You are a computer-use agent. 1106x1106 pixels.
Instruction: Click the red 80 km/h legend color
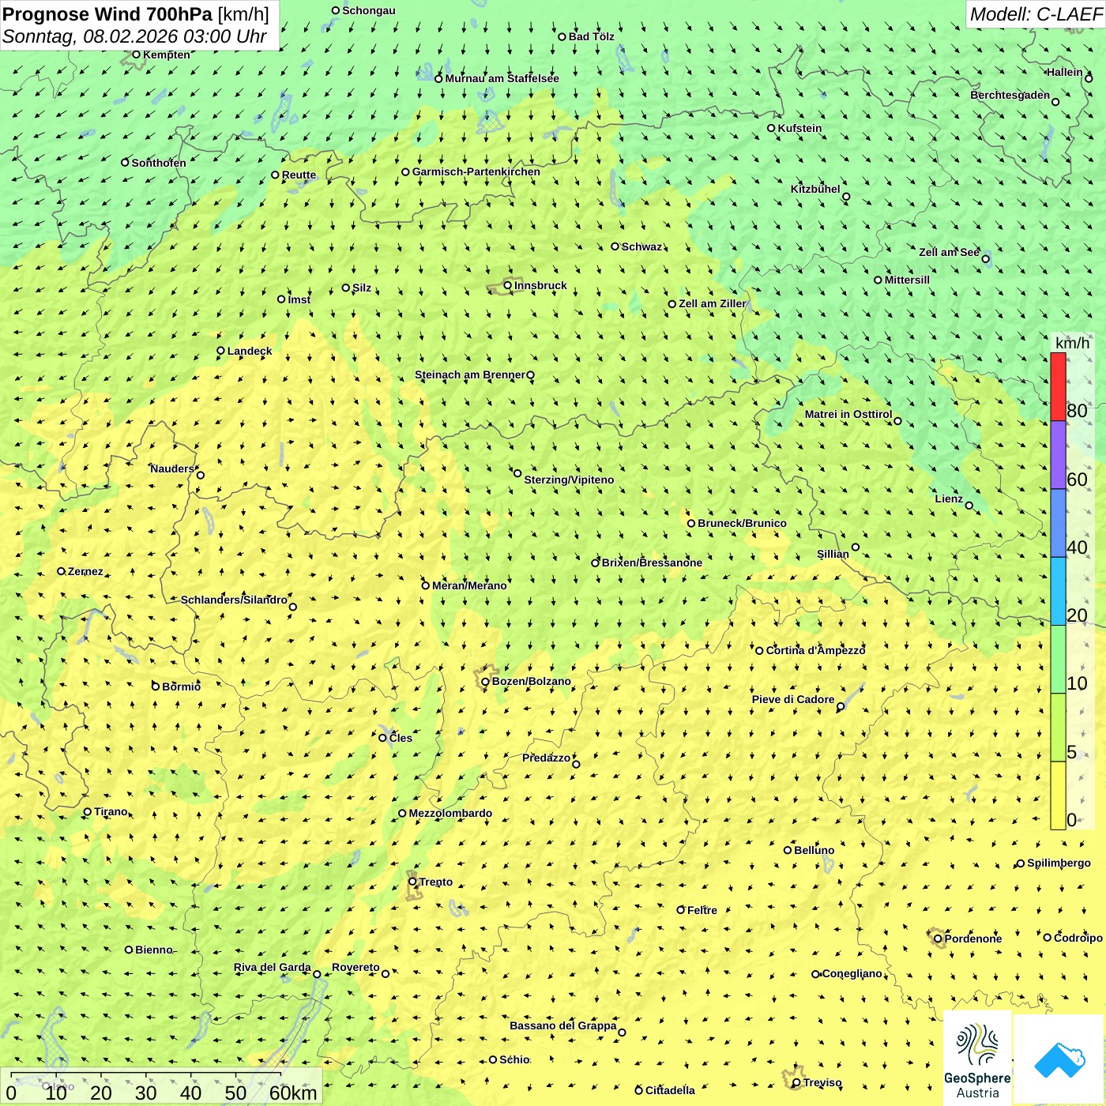tap(1058, 386)
